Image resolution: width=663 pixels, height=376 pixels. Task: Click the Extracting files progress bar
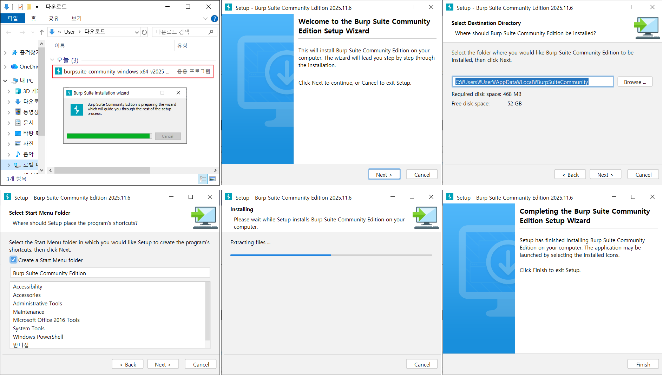pyautogui.click(x=331, y=255)
